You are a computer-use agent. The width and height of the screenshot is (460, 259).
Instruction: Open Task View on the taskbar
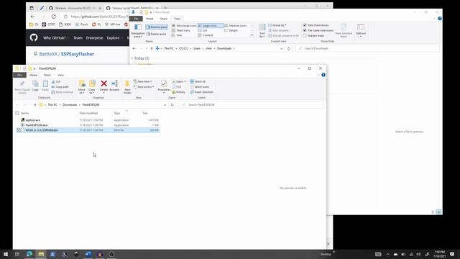pos(17,254)
